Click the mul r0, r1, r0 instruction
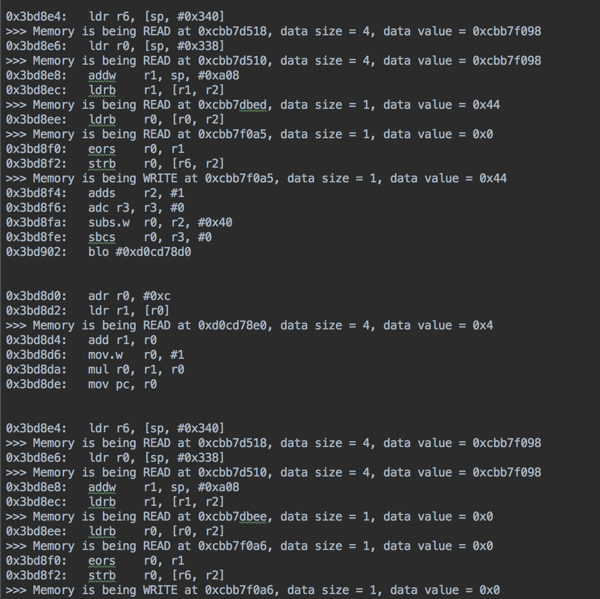Image resolution: width=600 pixels, height=599 pixels. coord(136,370)
